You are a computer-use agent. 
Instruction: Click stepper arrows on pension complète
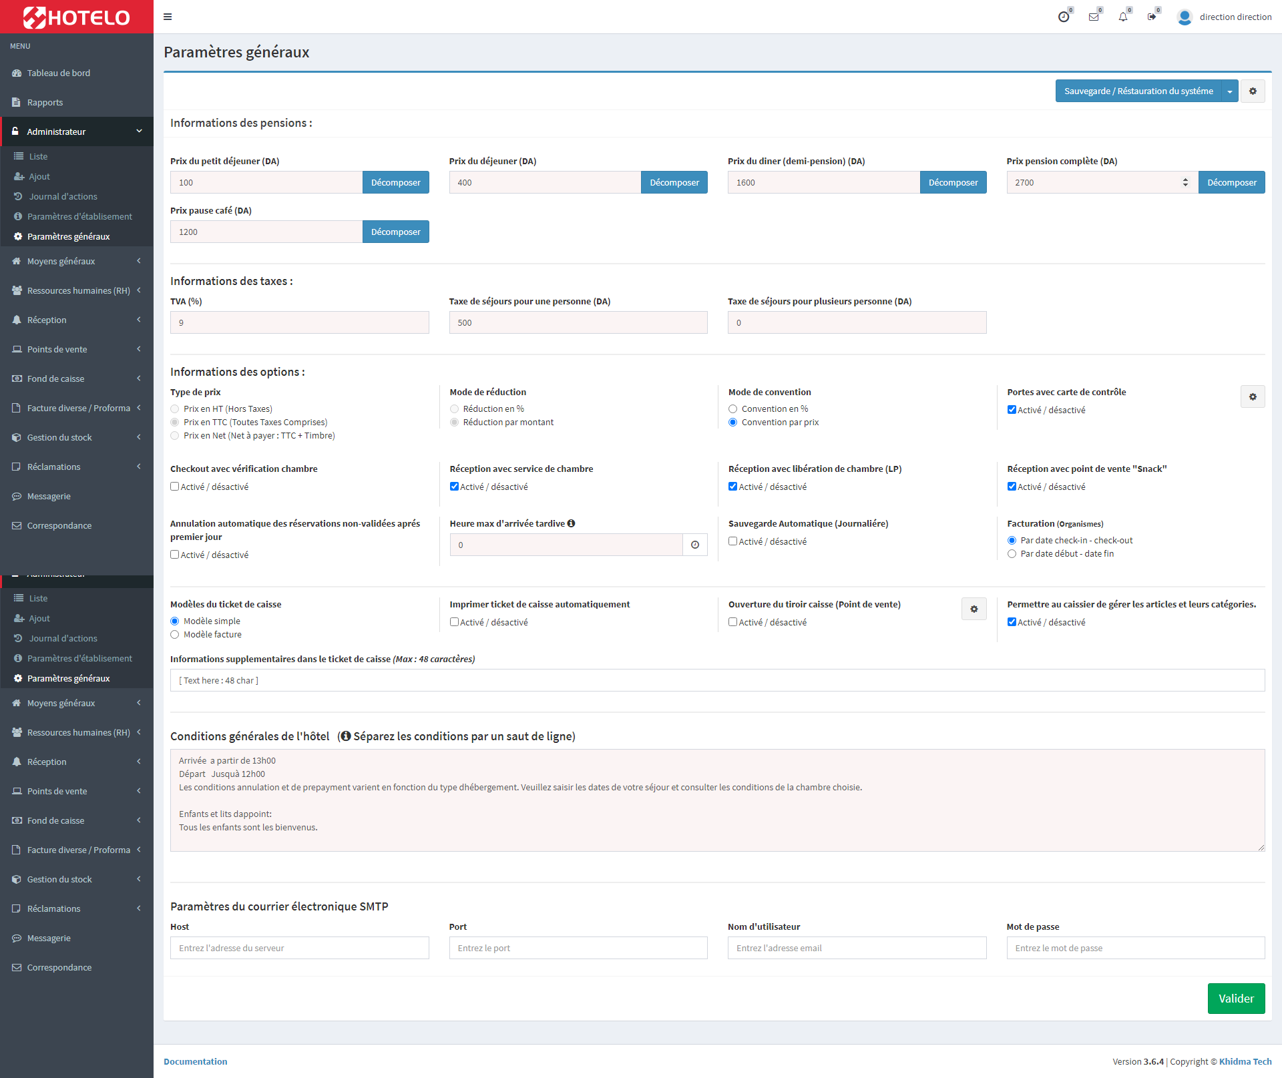point(1185,182)
